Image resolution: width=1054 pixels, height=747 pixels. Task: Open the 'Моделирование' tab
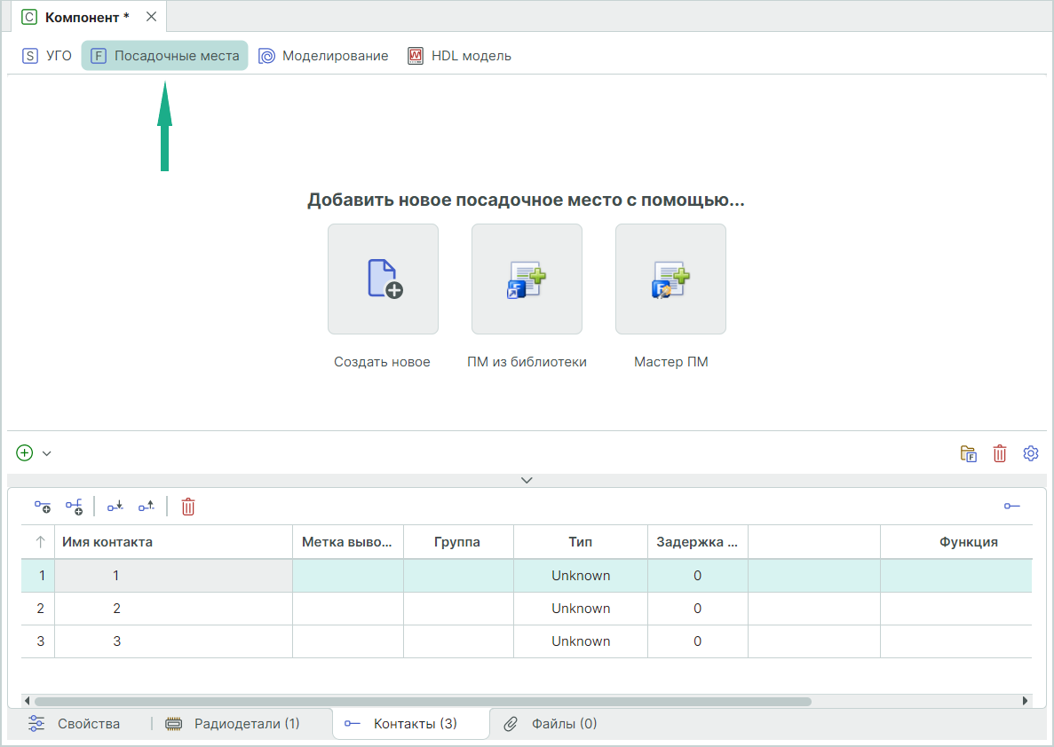pyautogui.click(x=324, y=56)
